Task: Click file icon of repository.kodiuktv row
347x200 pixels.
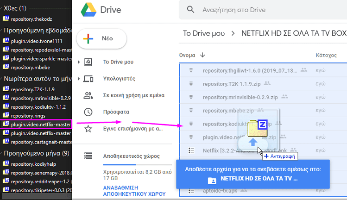Action: click(x=191, y=124)
